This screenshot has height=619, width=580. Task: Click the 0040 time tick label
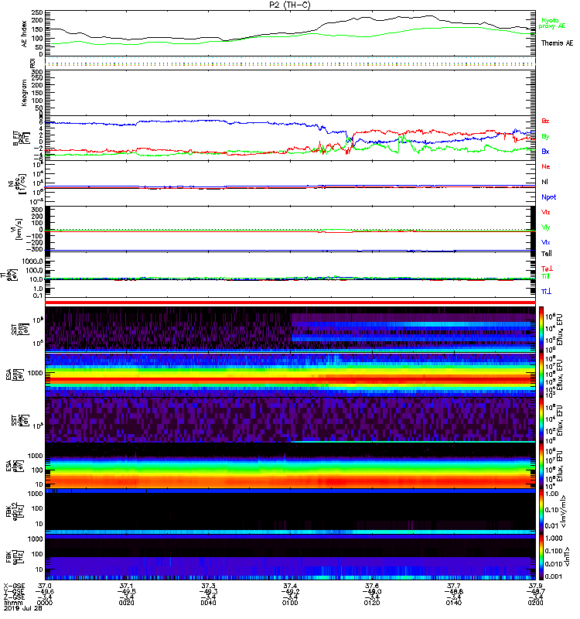208,603
